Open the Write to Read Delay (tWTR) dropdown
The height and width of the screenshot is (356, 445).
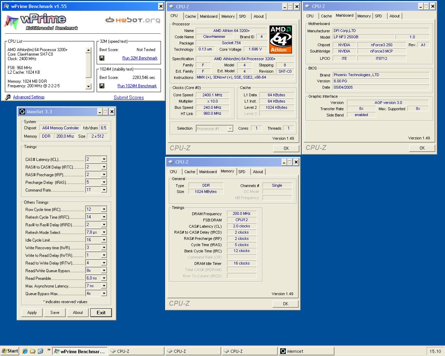pos(104,255)
